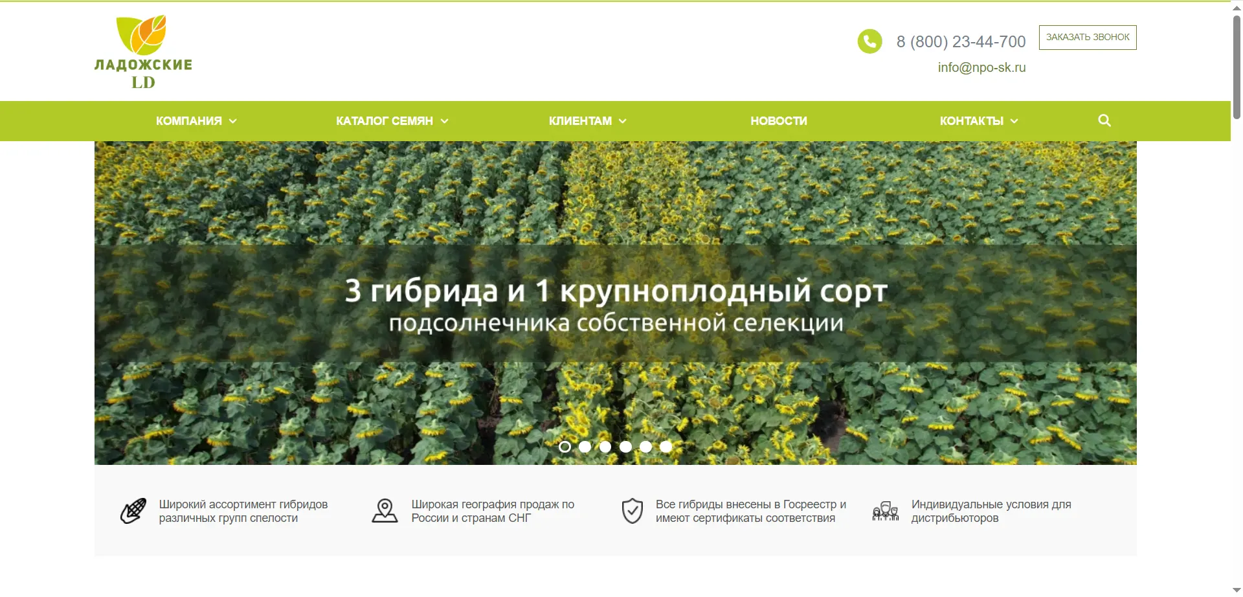This screenshot has width=1243, height=597.
Task: Expand the Клиентам chevron
Action: point(623,121)
